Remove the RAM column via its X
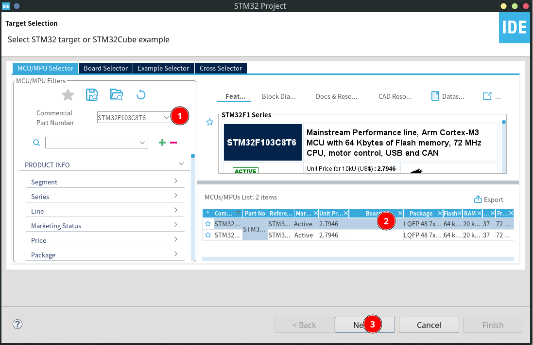Screen dimensions: 533x345 [479, 213]
